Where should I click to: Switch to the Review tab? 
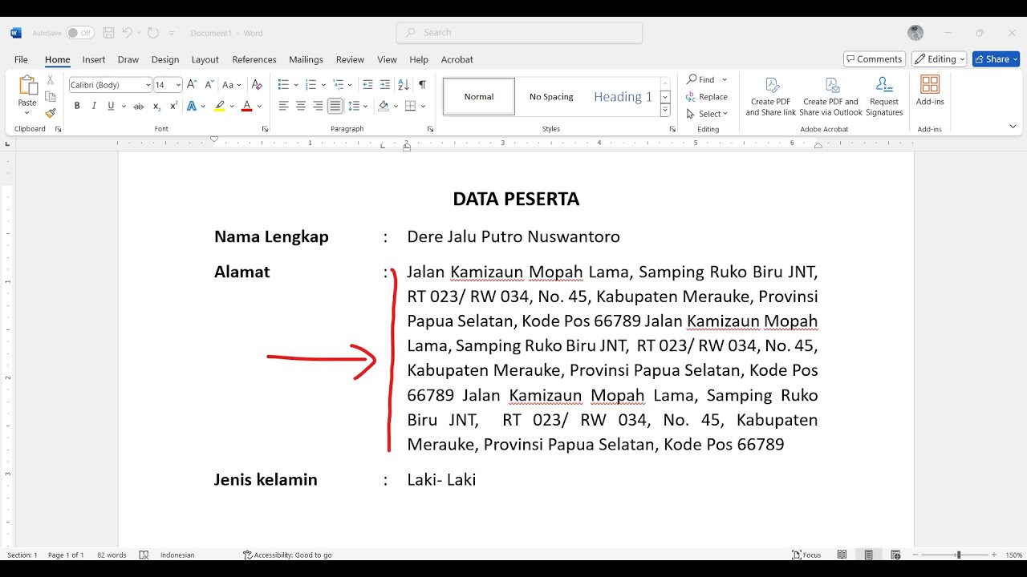[x=350, y=59]
